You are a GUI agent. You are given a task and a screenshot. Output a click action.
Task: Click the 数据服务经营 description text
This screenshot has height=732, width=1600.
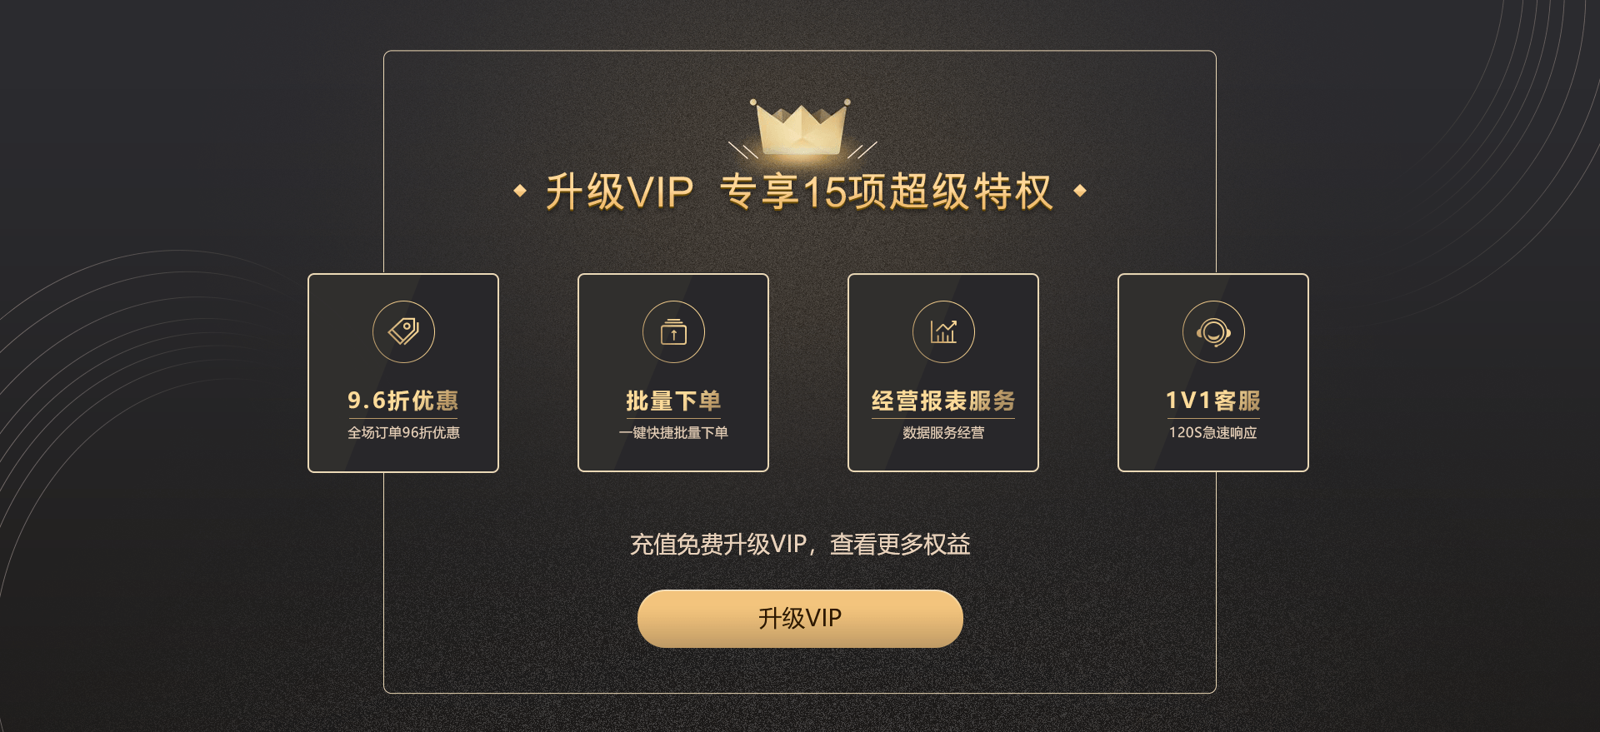[943, 432]
